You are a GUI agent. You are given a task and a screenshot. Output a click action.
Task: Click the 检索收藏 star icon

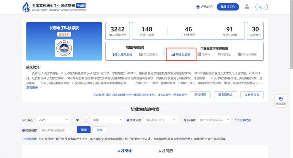(237, 120)
